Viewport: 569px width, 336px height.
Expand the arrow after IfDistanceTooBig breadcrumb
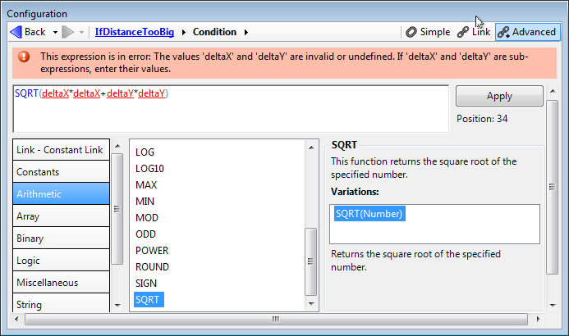184,32
